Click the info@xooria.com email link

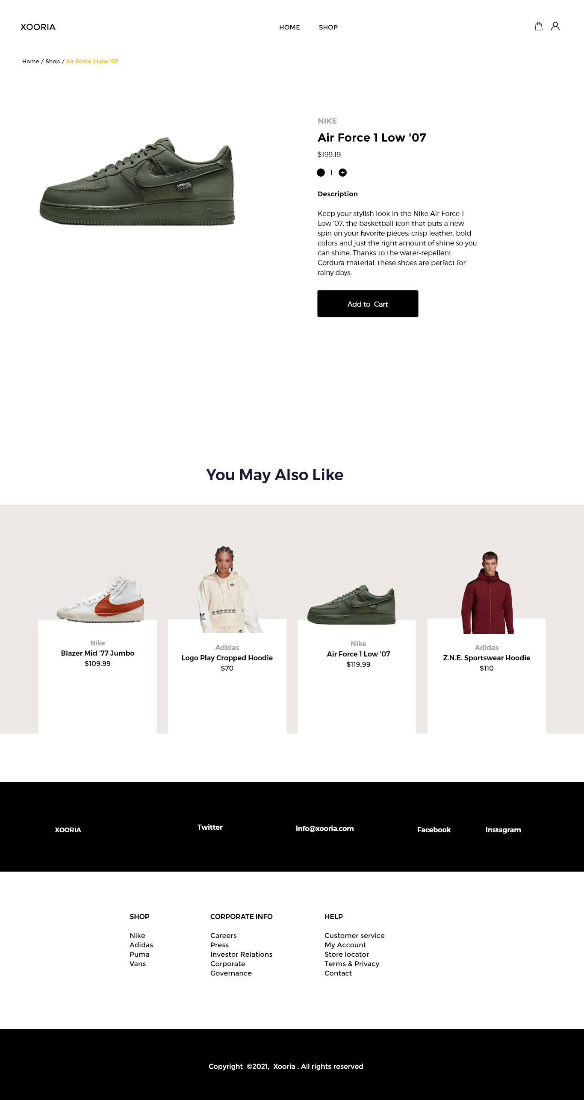pos(325,828)
